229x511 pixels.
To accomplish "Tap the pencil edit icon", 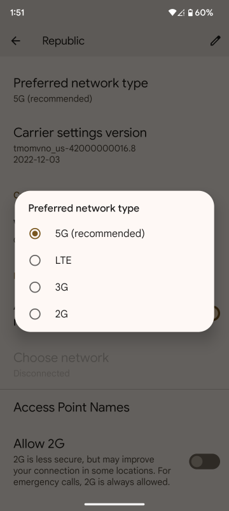I will 216,41.
